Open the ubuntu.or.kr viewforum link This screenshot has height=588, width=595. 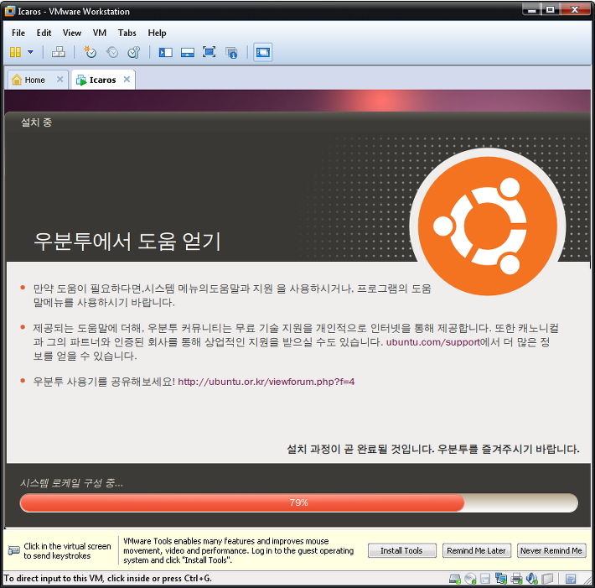(266, 382)
